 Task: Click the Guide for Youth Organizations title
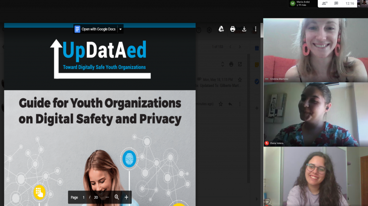click(x=100, y=111)
